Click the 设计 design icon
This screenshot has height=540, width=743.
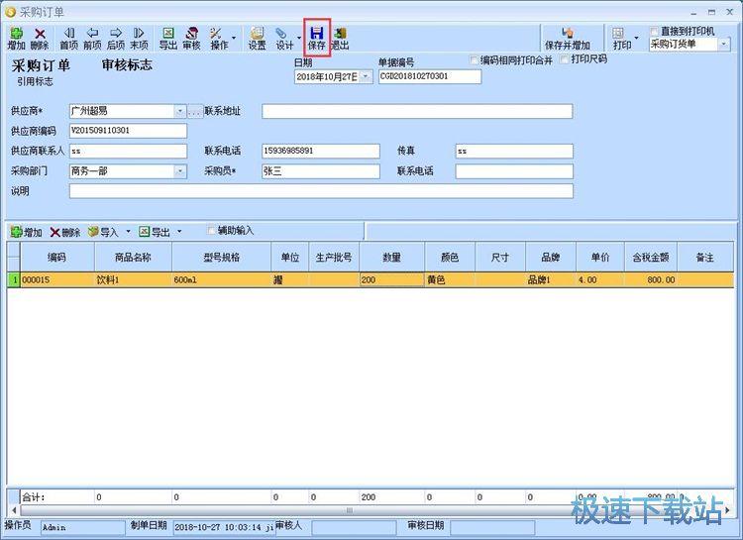(x=284, y=39)
